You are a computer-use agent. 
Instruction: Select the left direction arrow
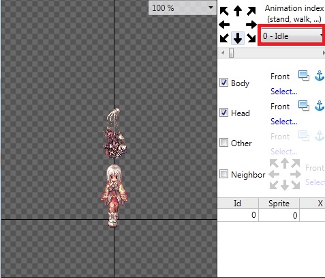point(225,25)
